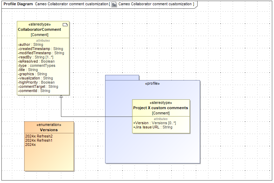Click the Profile Diagram header label
The height and width of the screenshot is (183, 274).
[18, 4]
